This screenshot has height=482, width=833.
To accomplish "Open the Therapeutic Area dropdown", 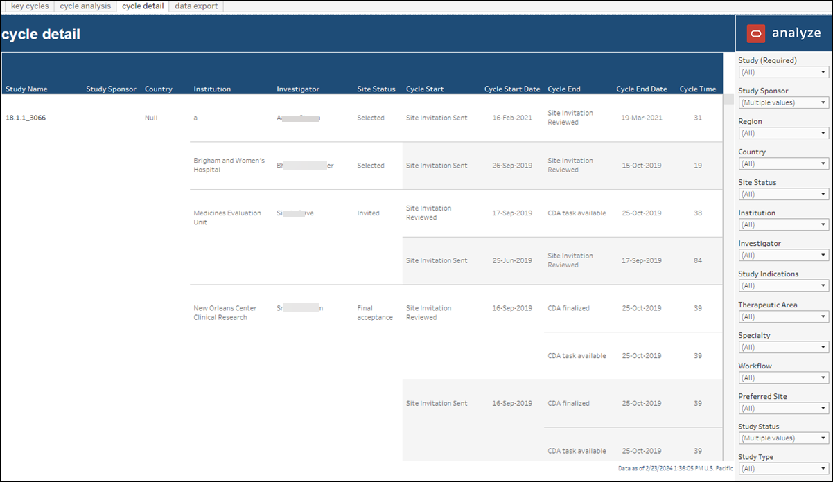I will click(x=783, y=316).
